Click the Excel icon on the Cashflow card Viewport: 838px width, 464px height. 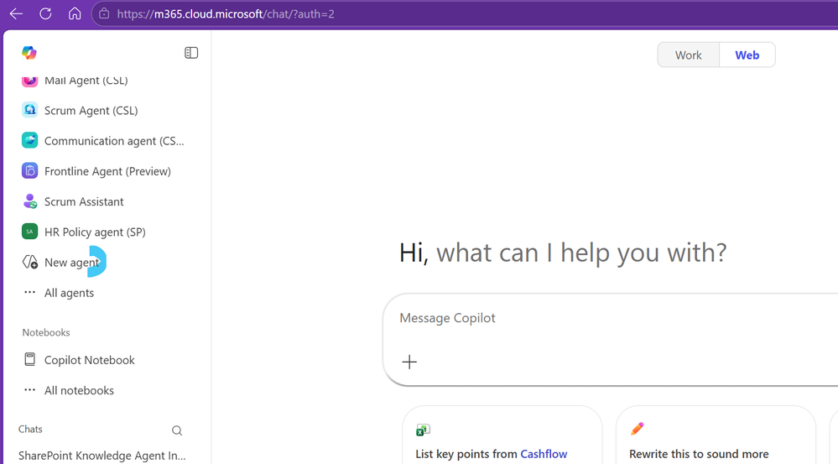(x=423, y=430)
